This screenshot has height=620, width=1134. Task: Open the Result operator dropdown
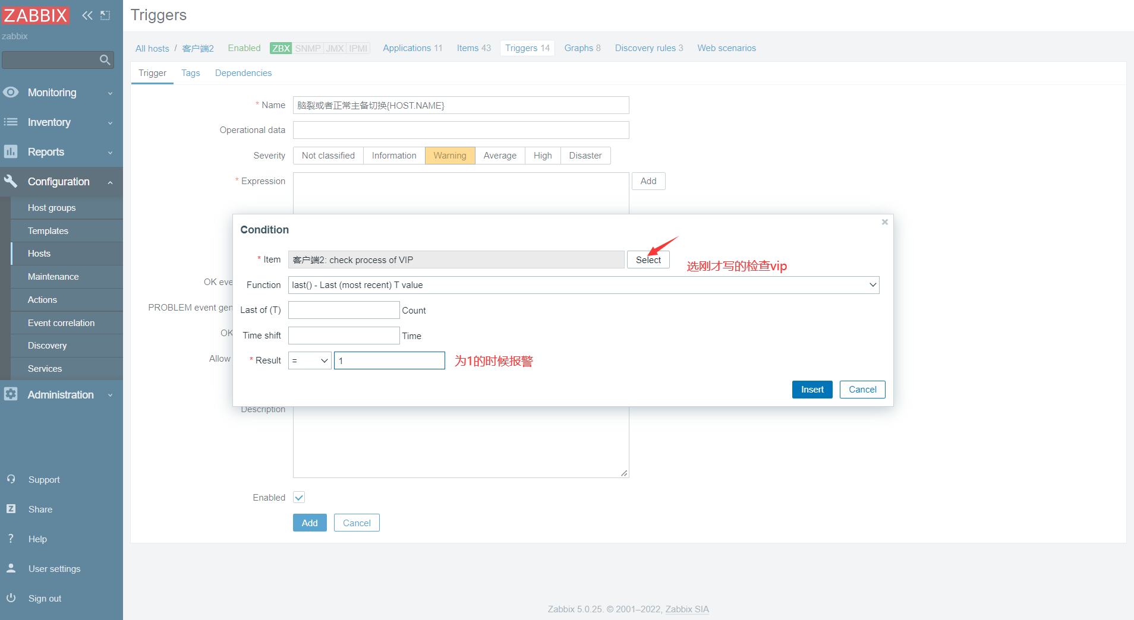click(x=310, y=360)
